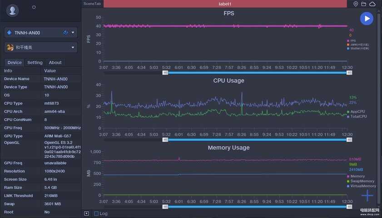This screenshot has height=218, width=382.
Task: Click the cloud upload icon
Action: coord(372,4)
